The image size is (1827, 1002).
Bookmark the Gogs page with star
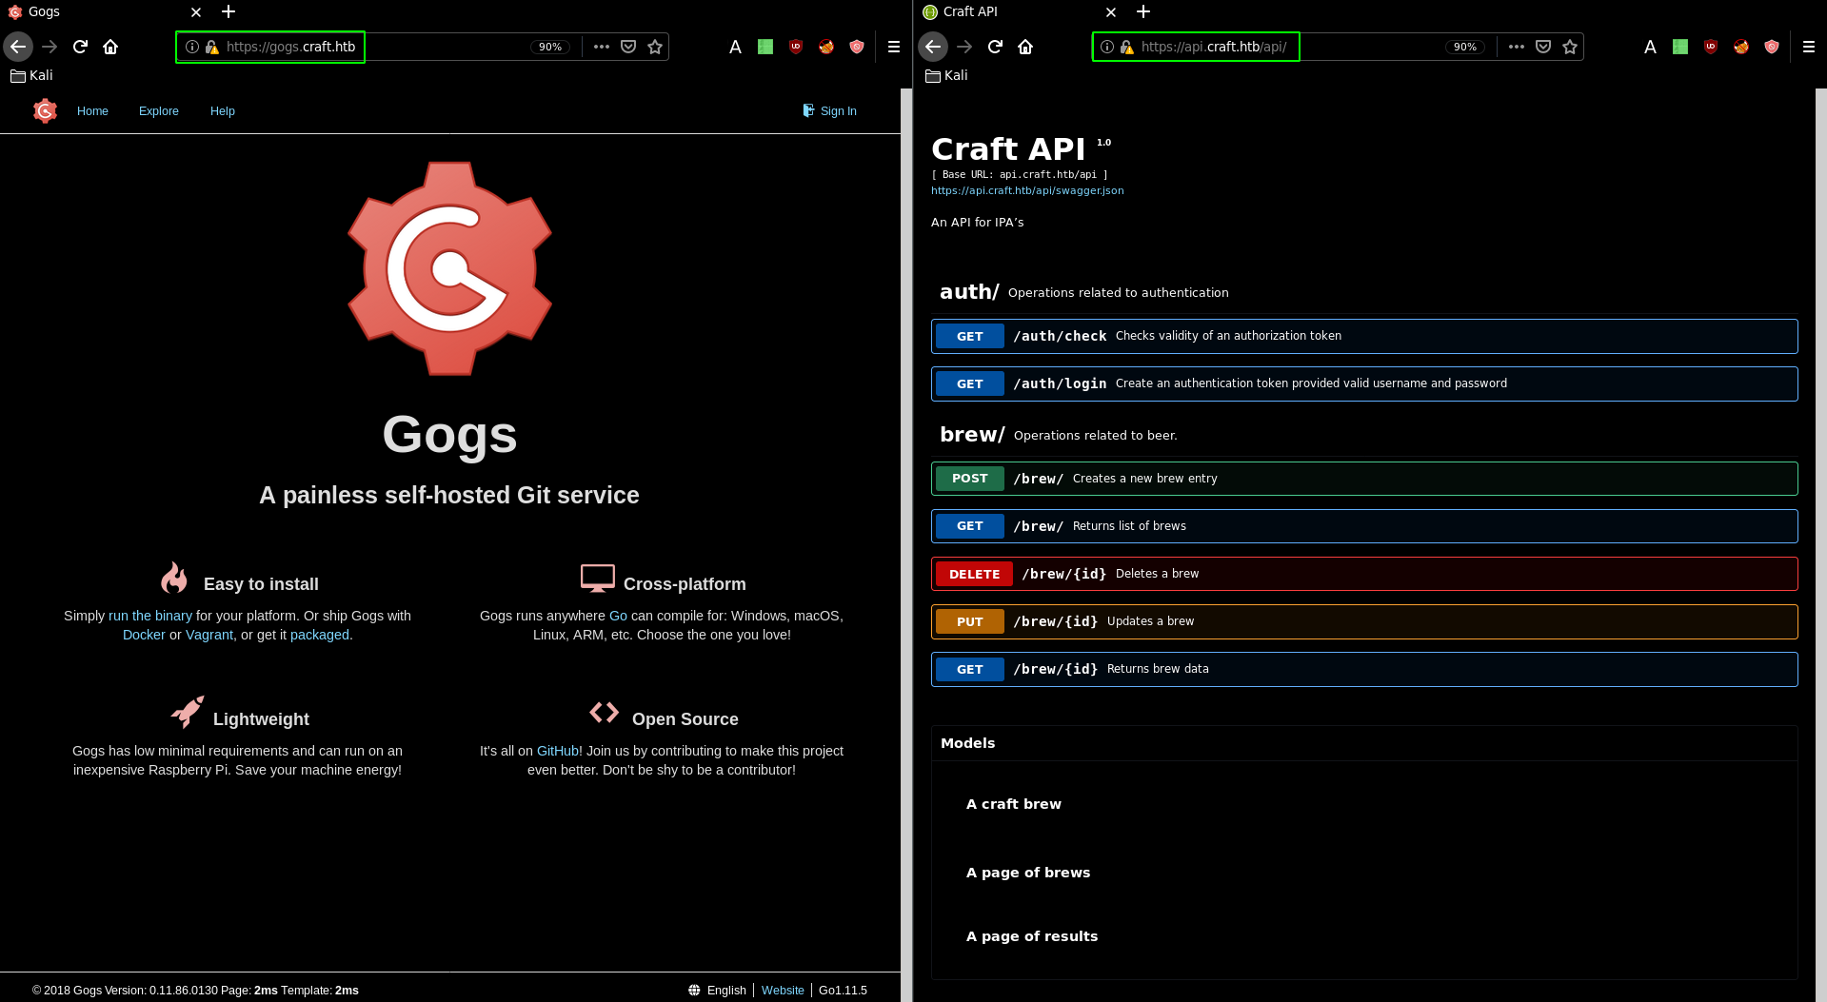tap(655, 47)
